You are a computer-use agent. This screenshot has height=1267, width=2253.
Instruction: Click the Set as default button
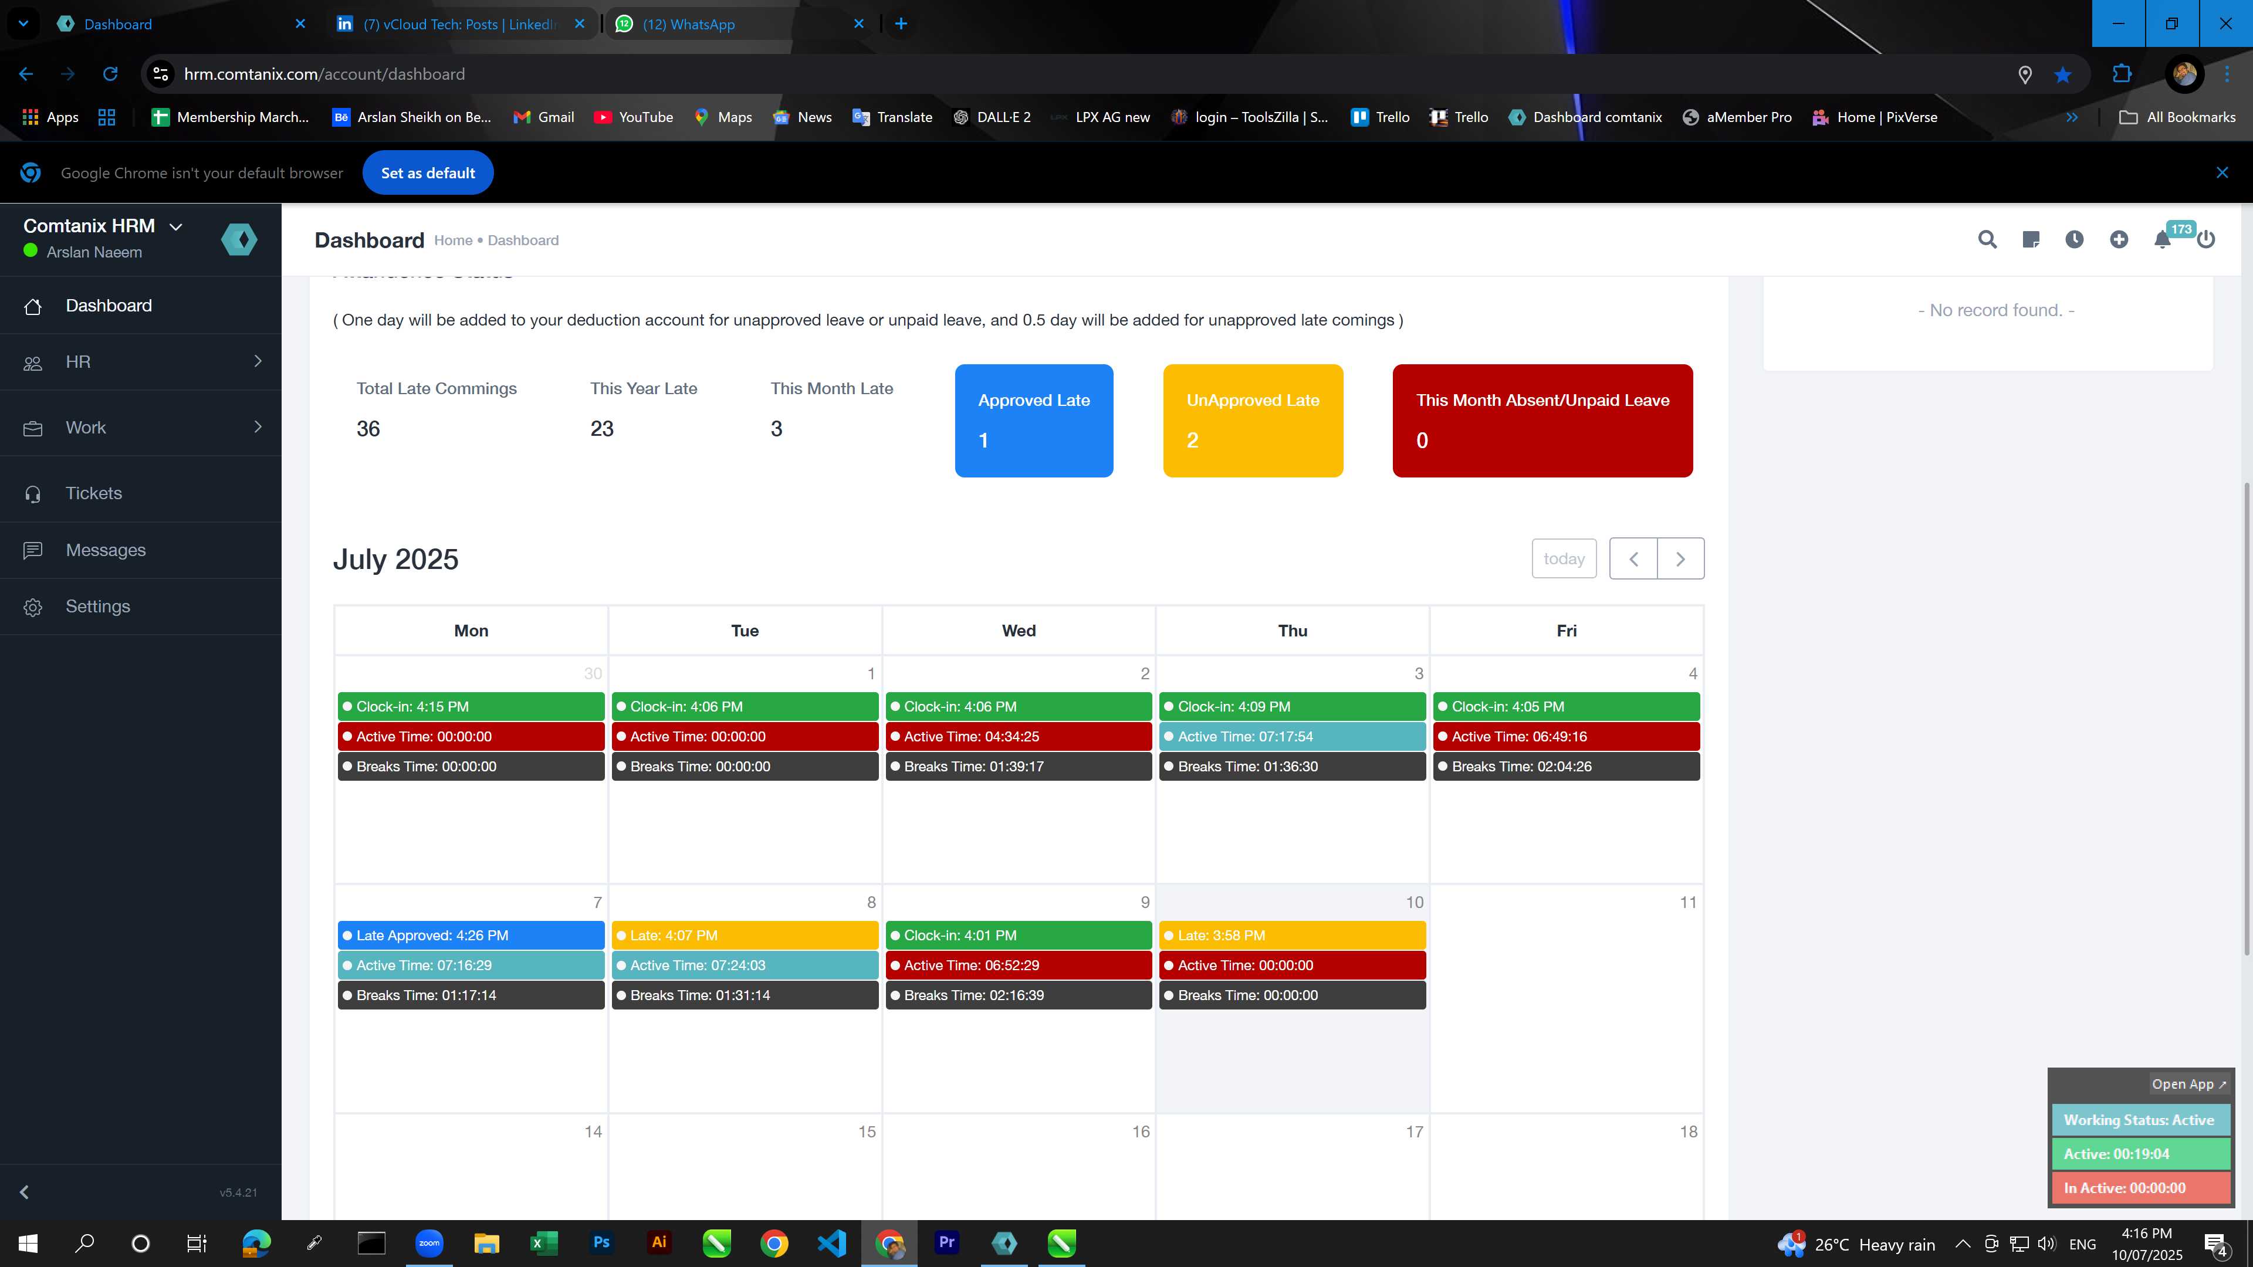coord(428,173)
